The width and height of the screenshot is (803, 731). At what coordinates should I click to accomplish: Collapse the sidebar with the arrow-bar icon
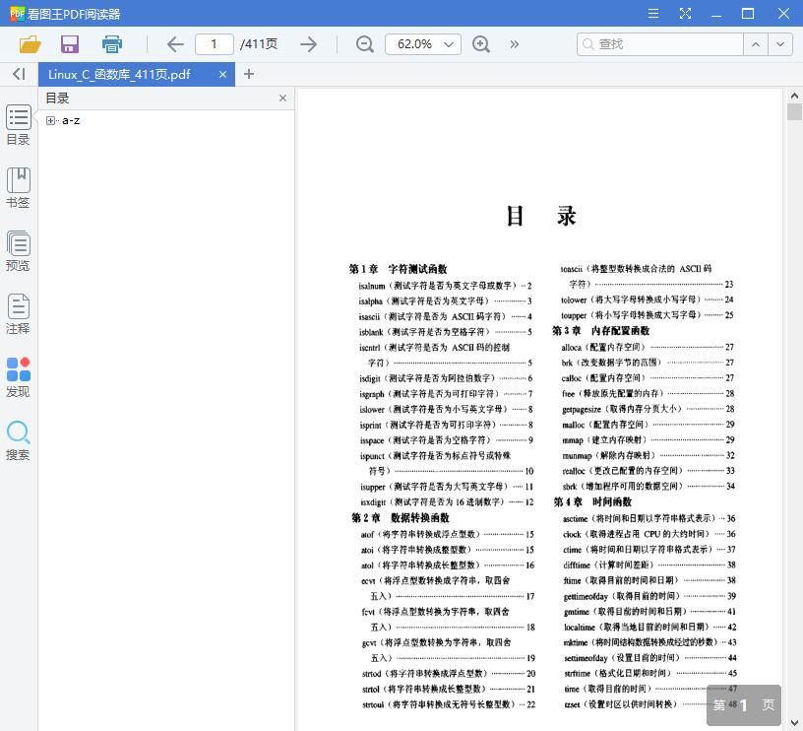click(x=19, y=74)
